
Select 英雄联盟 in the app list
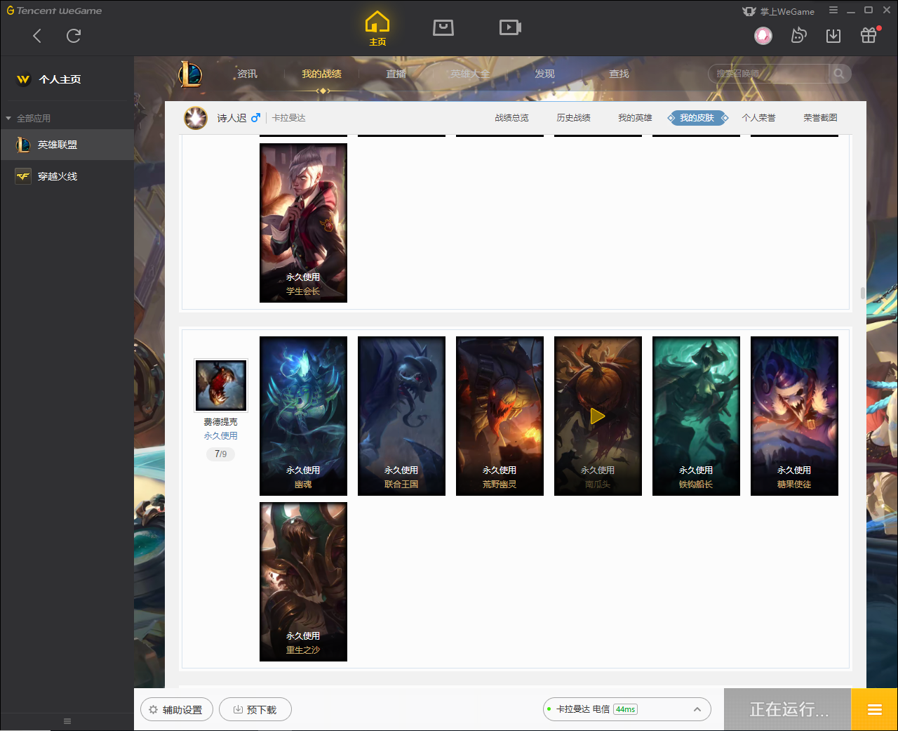[x=67, y=145]
